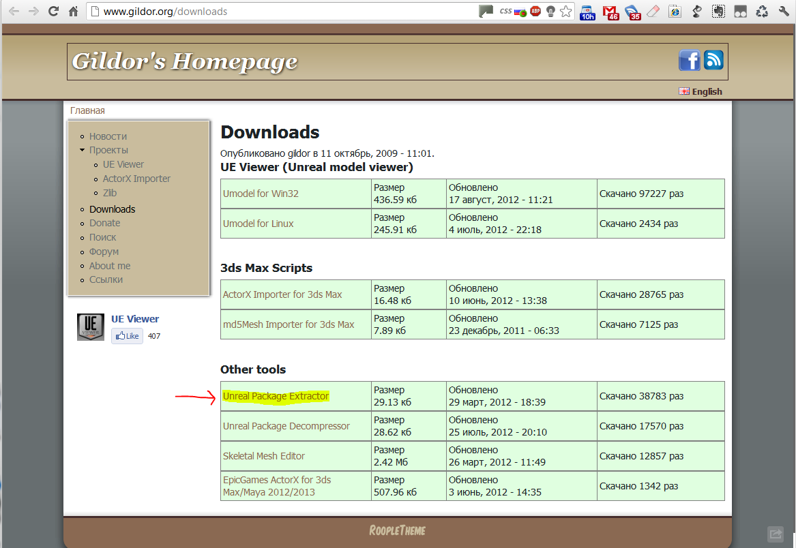
Task: Open Поиск in the sidebar menu
Action: coord(102,237)
